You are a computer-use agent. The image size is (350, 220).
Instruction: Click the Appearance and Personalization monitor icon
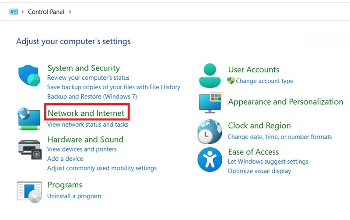pos(210,103)
